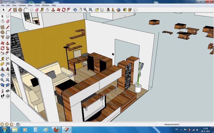Select the Freehand drawing tool
214x133 pixels.
coord(7,37)
